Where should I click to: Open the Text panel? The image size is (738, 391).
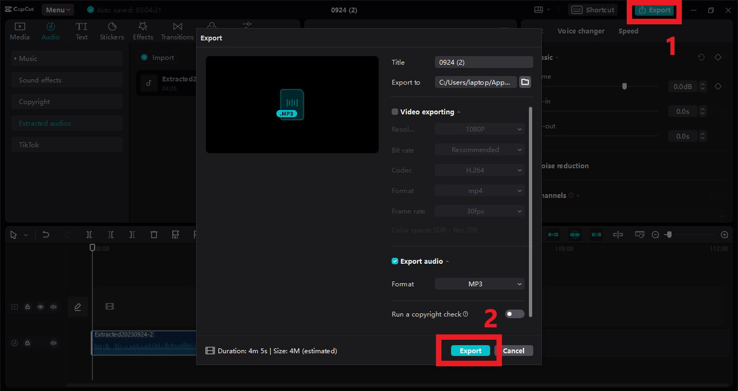click(82, 31)
